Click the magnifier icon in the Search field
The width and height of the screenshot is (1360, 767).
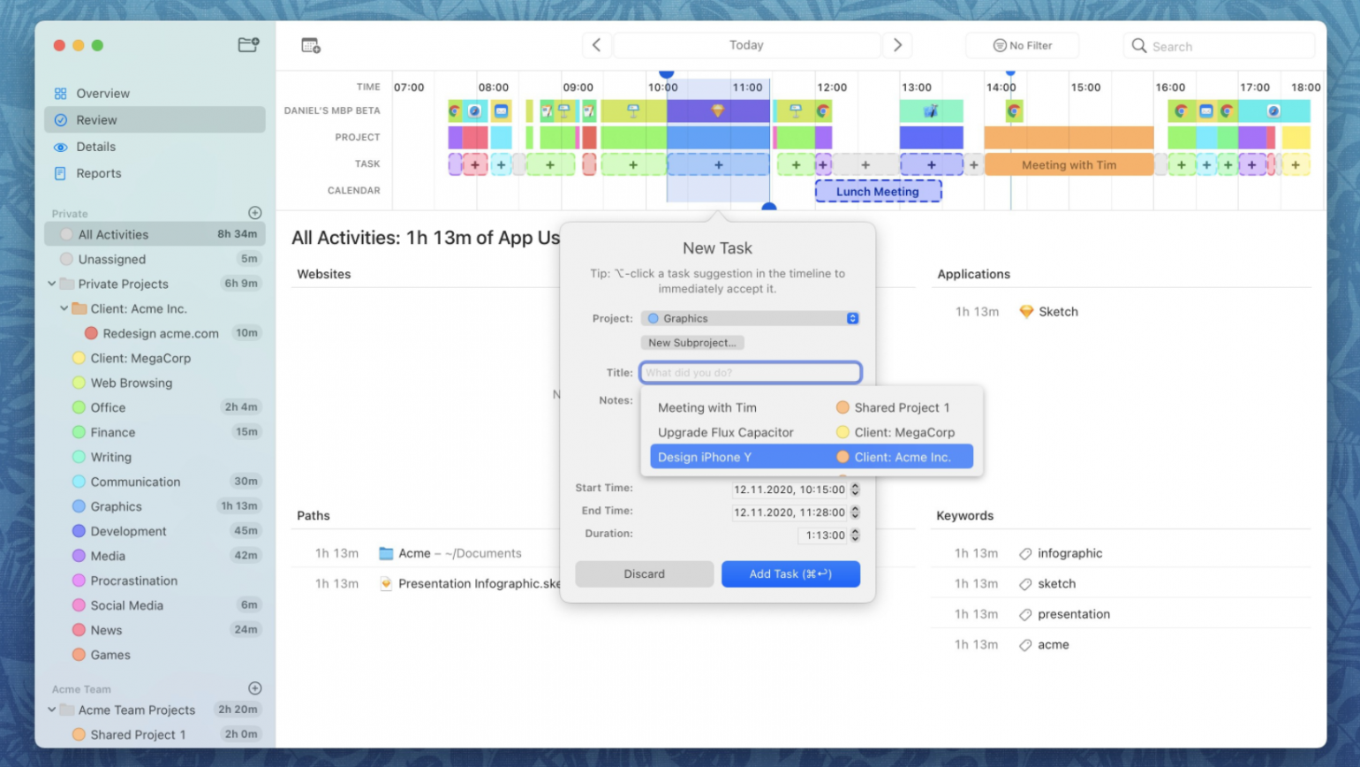click(1139, 45)
